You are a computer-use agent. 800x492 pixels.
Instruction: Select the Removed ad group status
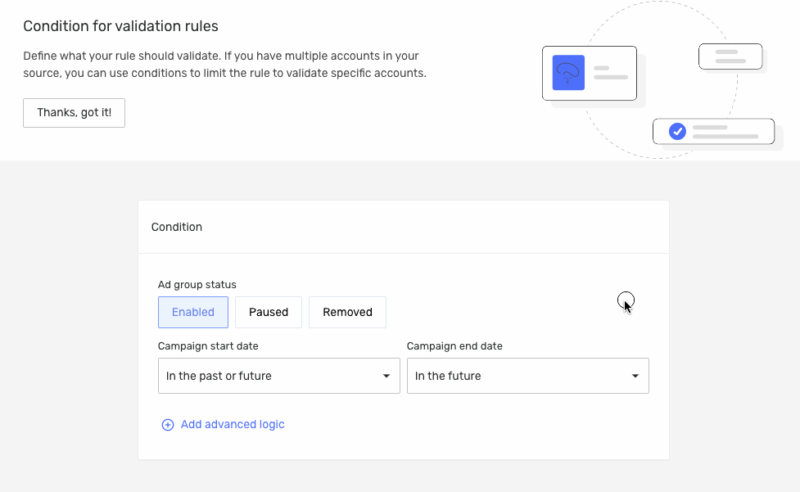coord(346,312)
